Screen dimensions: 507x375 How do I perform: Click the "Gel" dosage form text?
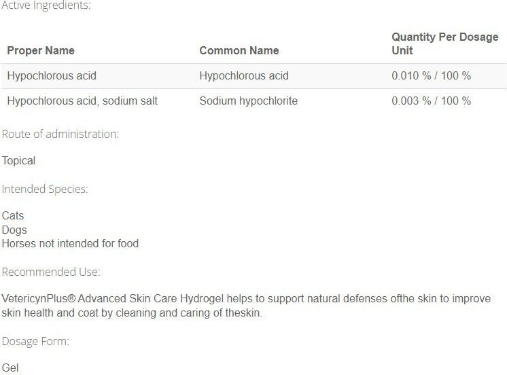(x=10, y=368)
